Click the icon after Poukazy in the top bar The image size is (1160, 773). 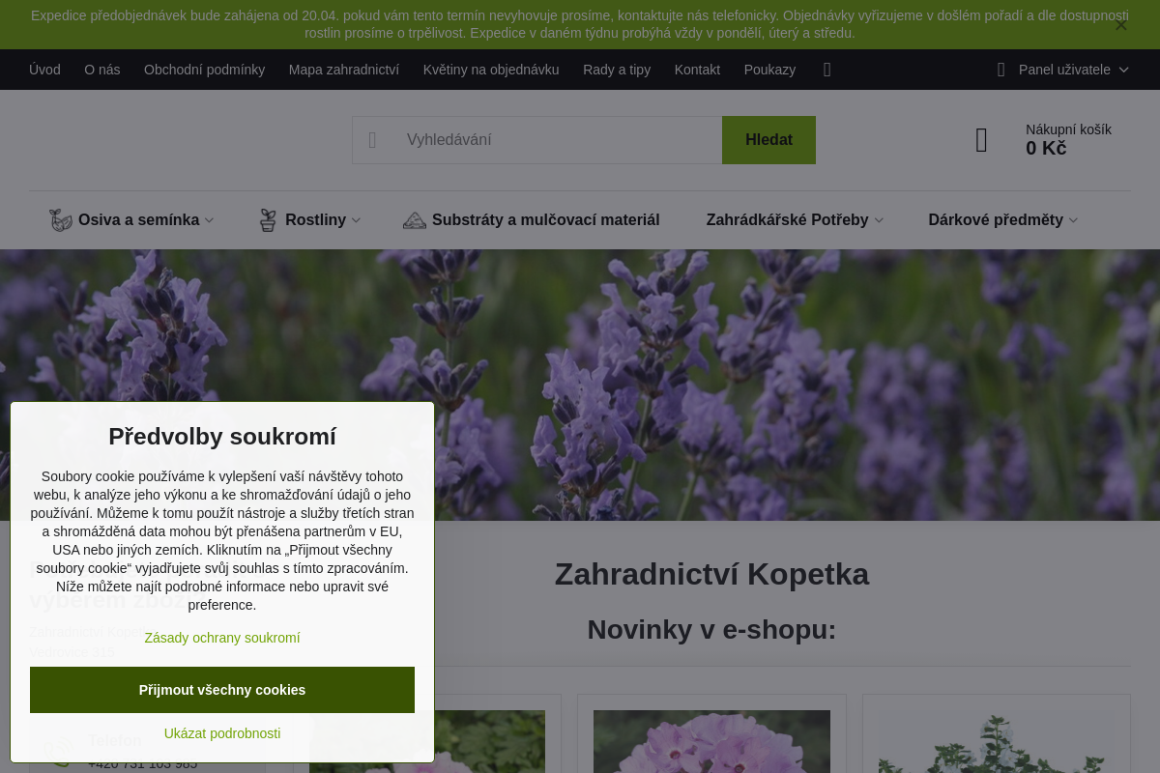tap(826, 70)
